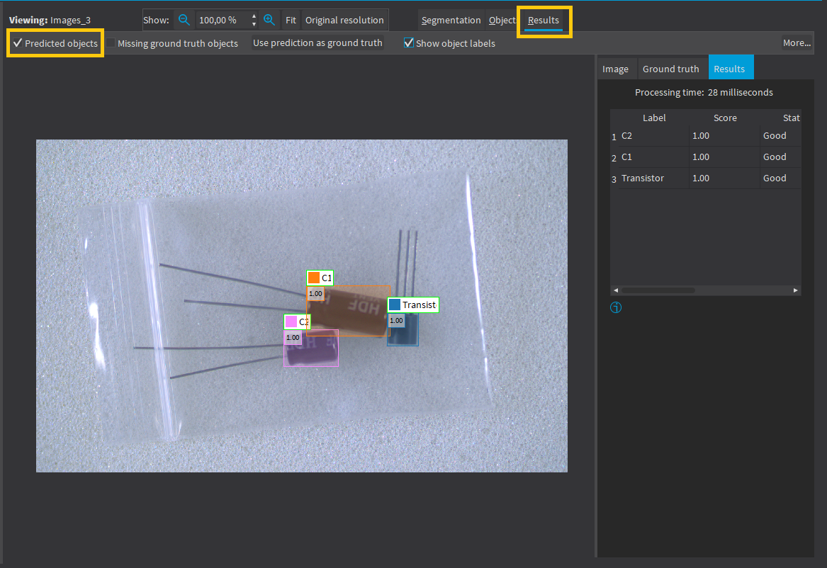Click the orange C1 label color square
The width and height of the screenshot is (827, 568).
pyautogui.click(x=314, y=278)
